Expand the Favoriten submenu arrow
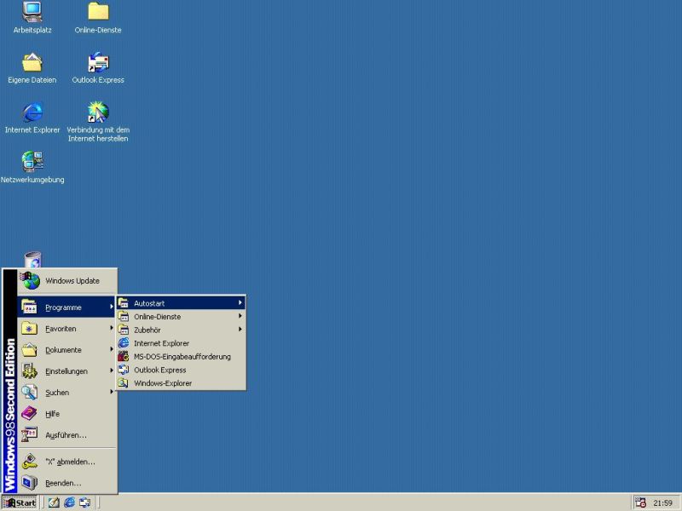 point(112,328)
